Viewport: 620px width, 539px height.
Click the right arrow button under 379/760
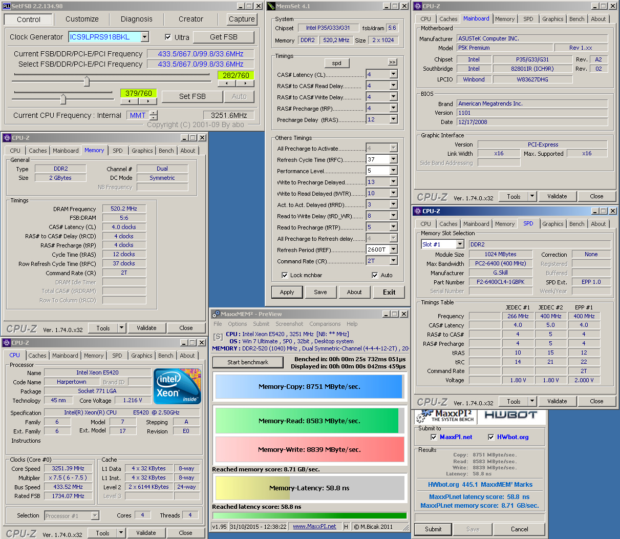coord(147,101)
